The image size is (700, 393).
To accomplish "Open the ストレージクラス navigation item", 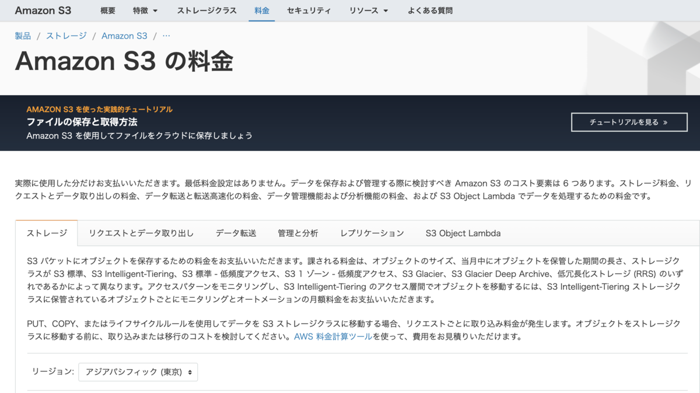I will [206, 10].
